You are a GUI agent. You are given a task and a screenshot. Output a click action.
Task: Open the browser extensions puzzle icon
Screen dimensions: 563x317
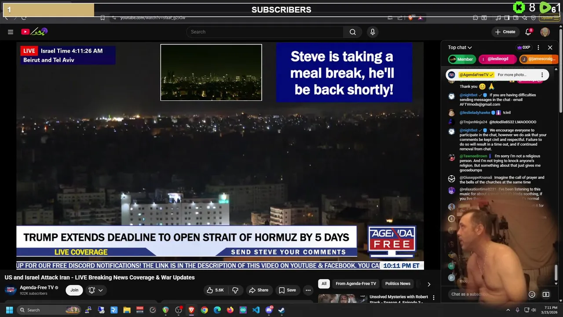pos(475,18)
